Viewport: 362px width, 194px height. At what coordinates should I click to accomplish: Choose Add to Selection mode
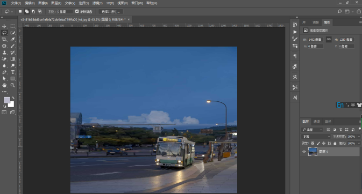tap(27, 11)
